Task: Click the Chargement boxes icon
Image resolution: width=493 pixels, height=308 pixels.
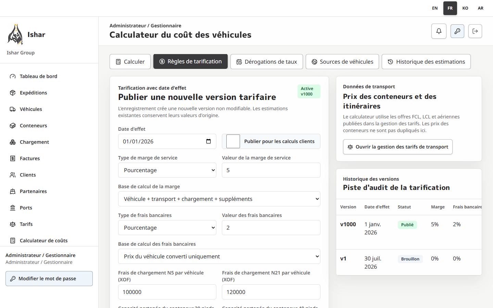Action: coord(13,142)
